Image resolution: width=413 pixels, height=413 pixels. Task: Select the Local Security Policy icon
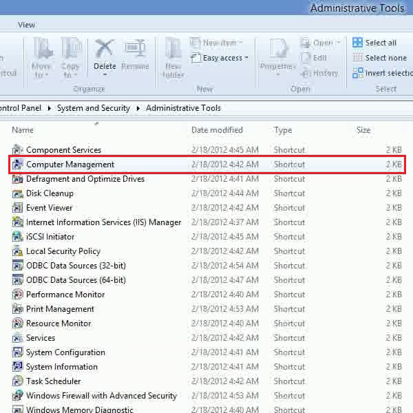click(18, 251)
